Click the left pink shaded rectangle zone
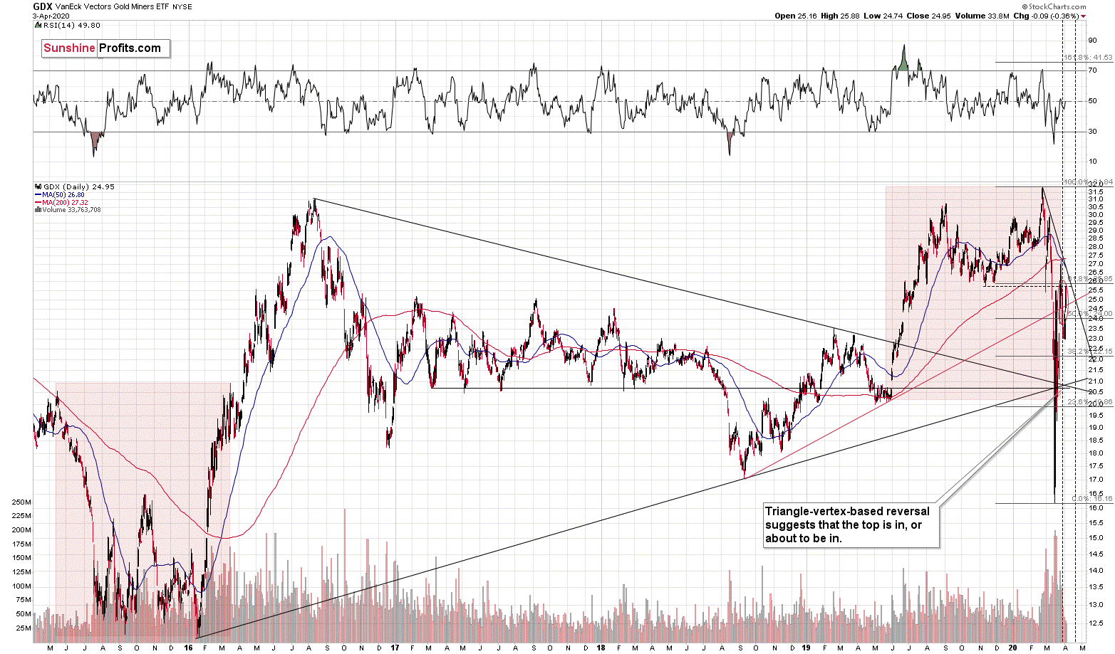Image resolution: width=1115 pixels, height=654 pixels. point(142,509)
